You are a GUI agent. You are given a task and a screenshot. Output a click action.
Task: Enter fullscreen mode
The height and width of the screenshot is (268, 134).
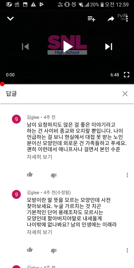[x=126, y=75]
